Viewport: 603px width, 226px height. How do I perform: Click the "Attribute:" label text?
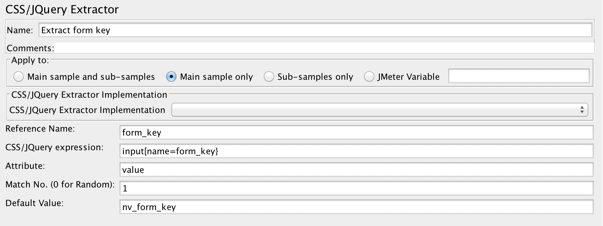coord(25,166)
